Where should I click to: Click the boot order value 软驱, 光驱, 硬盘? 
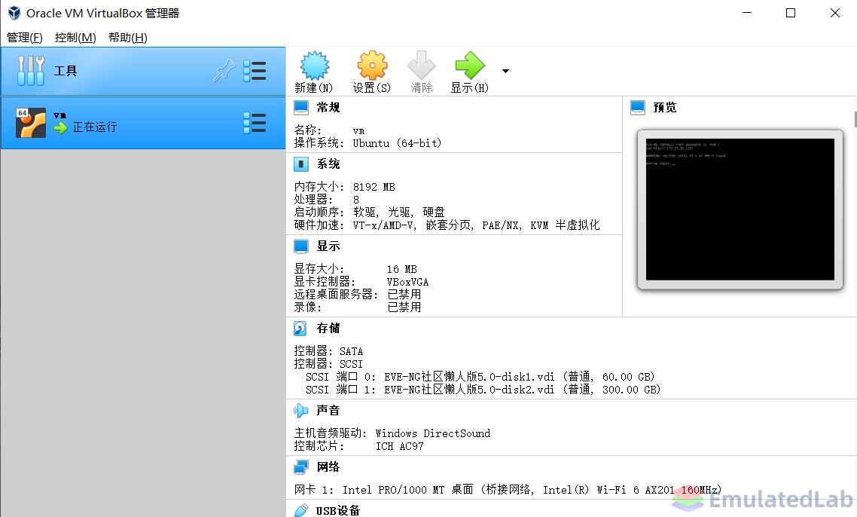click(399, 213)
